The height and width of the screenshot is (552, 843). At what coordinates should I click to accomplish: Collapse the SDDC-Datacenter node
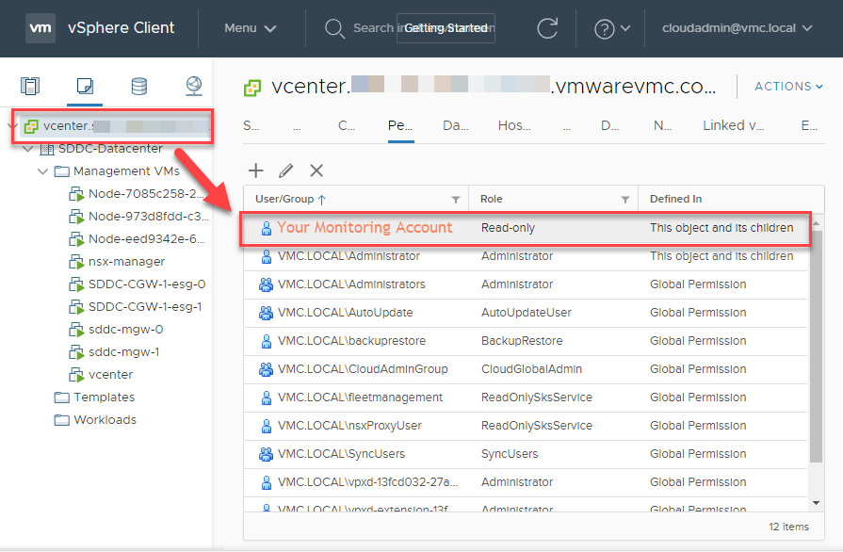(x=28, y=149)
